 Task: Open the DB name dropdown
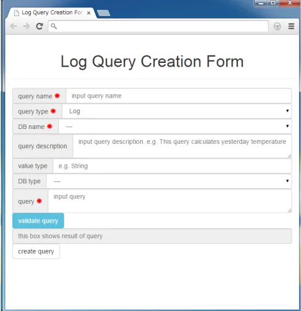pos(175,126)
